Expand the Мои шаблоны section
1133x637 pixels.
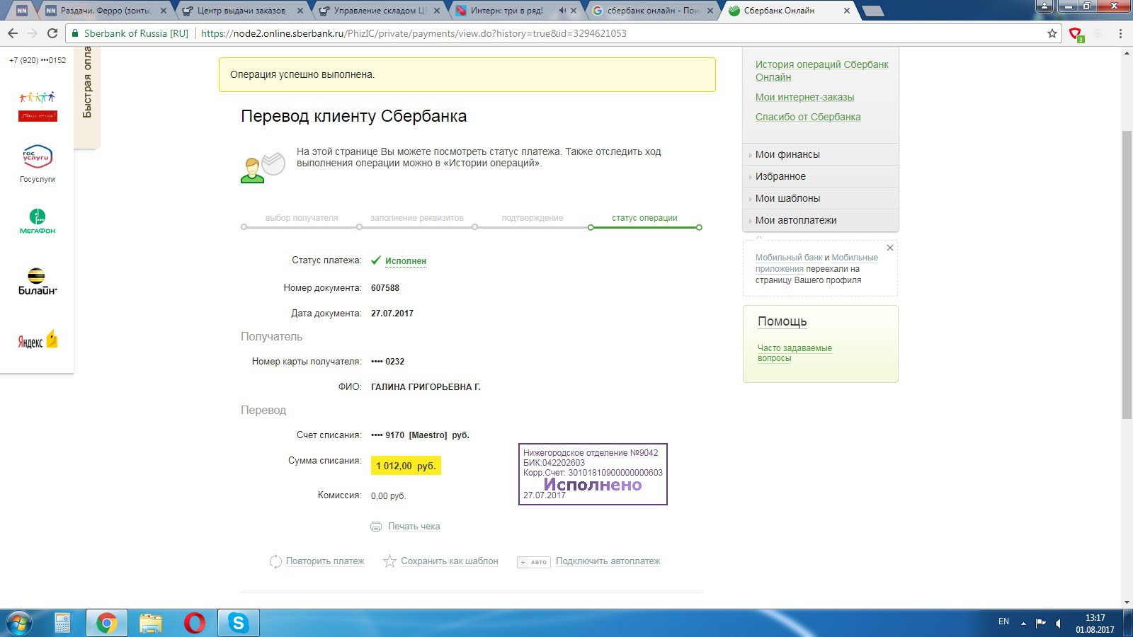click(787, 198)
